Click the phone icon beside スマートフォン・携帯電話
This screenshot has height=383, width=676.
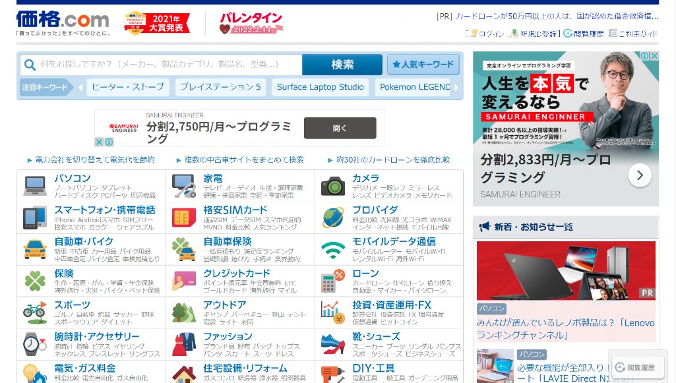pos(35,218)
